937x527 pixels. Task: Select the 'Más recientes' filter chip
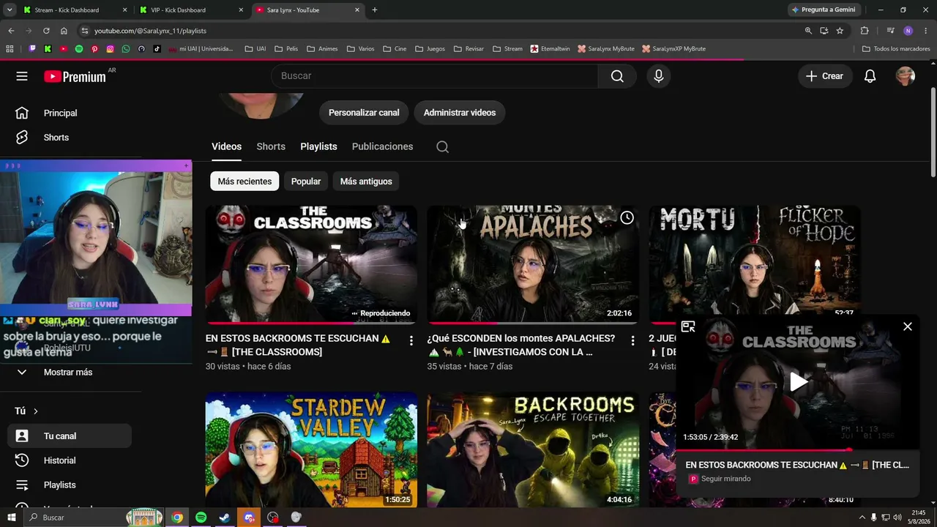pyautogui.click(x=244, y=182)
